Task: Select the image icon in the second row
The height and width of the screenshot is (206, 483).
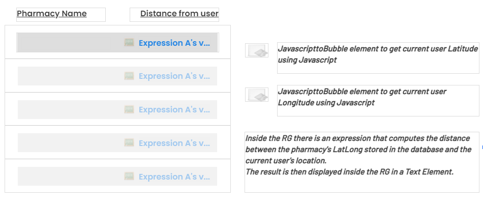Action: 129,76
